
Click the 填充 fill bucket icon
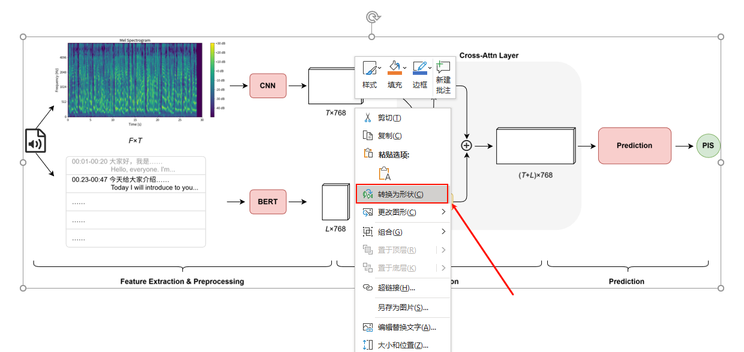394,68
